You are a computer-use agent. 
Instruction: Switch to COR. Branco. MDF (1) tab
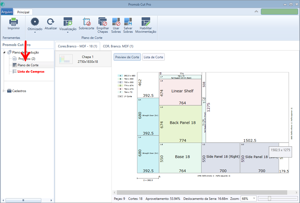point(118,46)
